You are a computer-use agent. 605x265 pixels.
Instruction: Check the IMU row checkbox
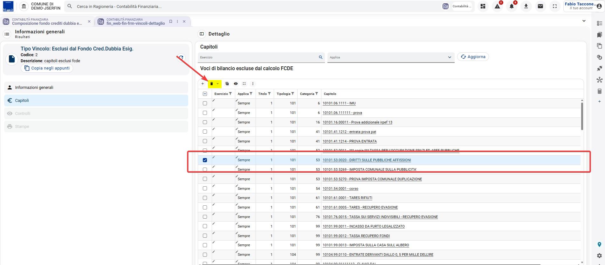point(205,103)
